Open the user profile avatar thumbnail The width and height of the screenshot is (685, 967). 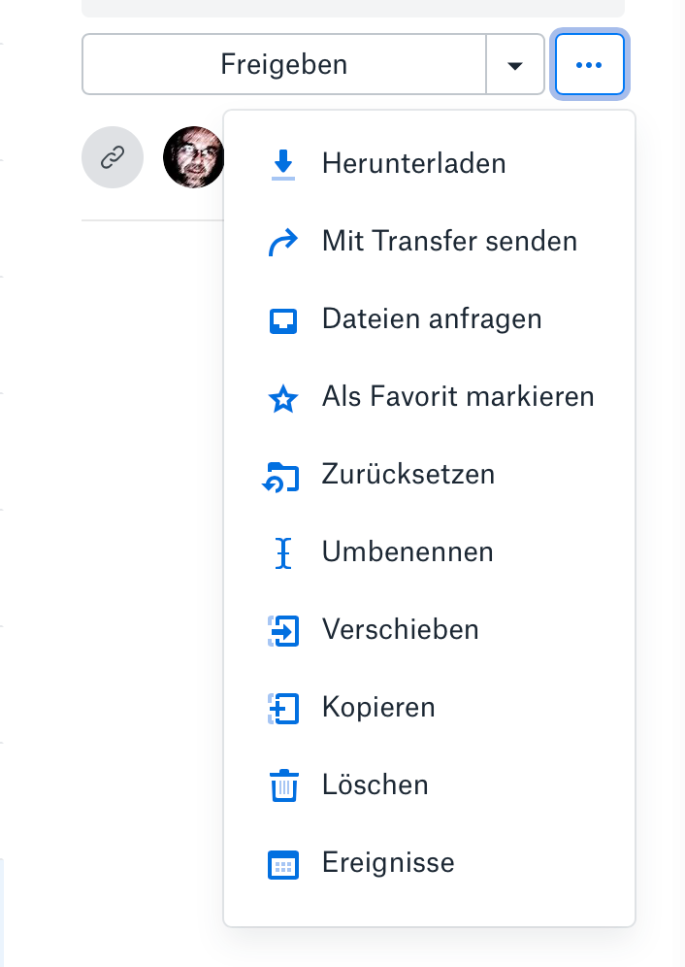click(193, 156)
